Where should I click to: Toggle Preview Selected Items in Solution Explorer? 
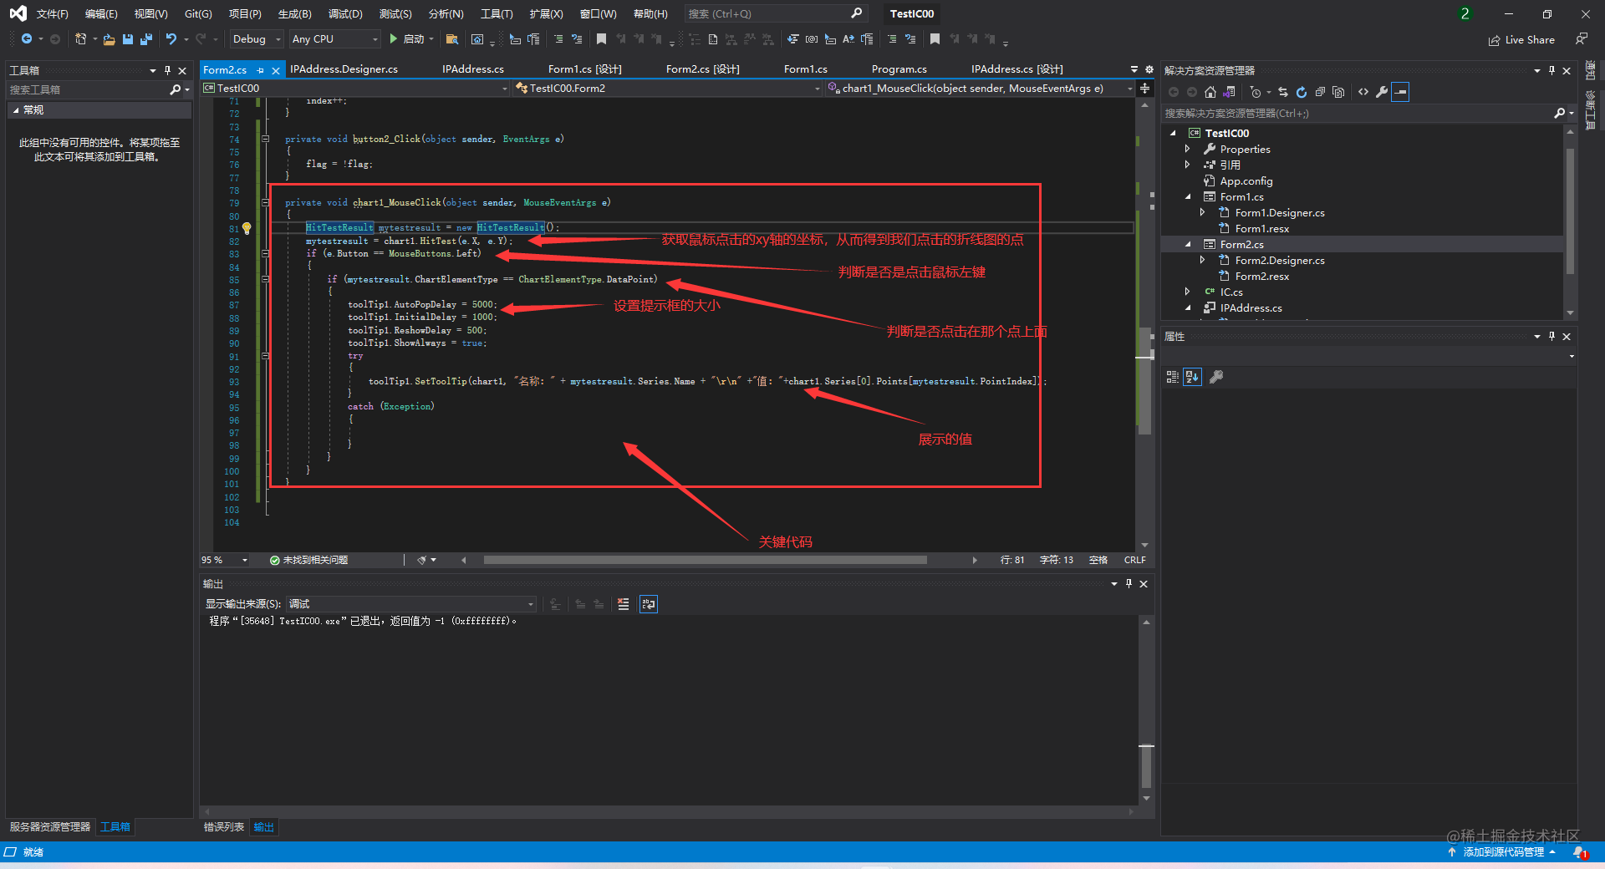(x=1400, y=92)
